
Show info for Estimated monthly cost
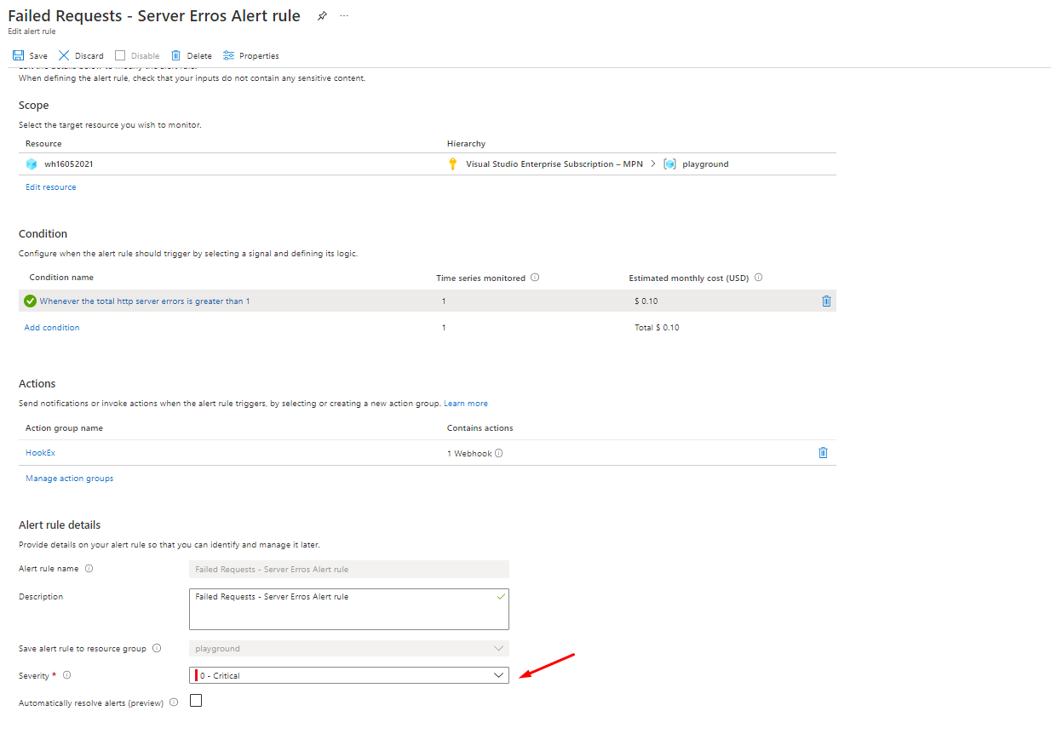tap(758, 278)
